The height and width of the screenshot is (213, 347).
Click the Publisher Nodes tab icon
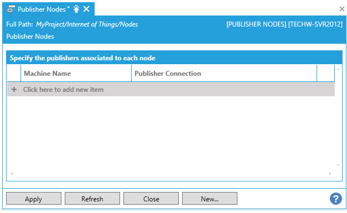point(11,9)
